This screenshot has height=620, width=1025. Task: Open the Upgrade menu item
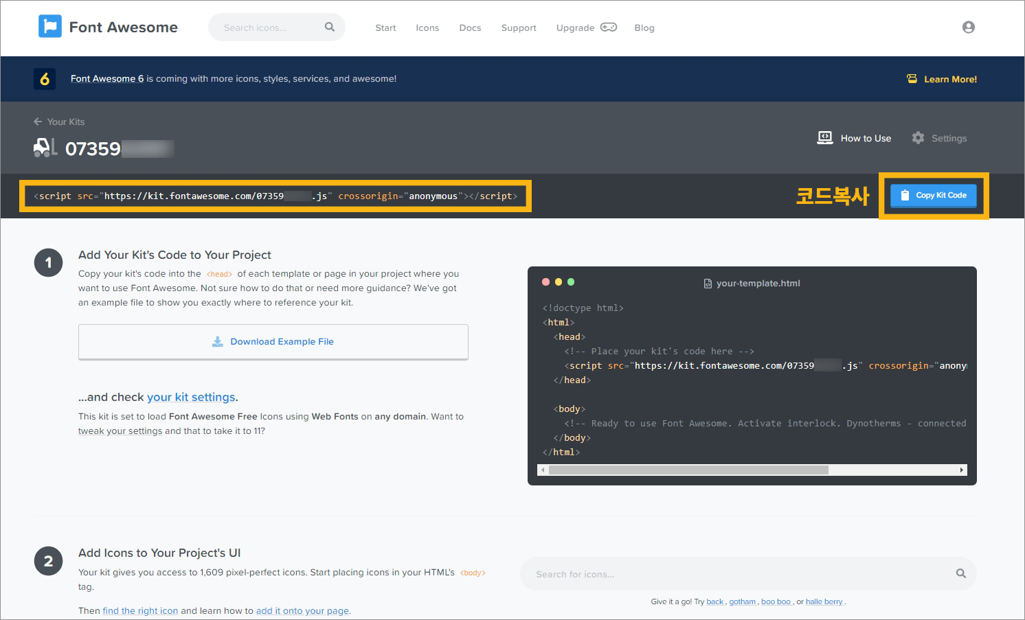pyautogui.click(x=576, y=28)
